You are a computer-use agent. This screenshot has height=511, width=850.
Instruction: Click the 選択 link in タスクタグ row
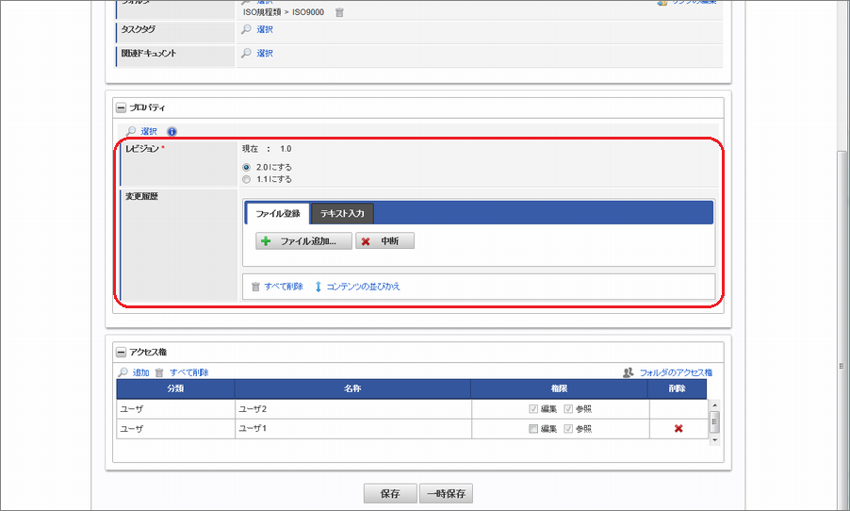pos(265,29)
